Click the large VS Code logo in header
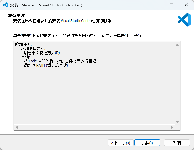The height and width of the screenshot is (150, 194). coord(184,19)
